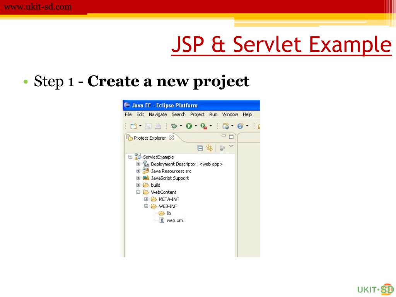Open the Project Explorer View Menu triangle
Image resolution: width=396 pixels, height=297 pixels.
pos(231,146)
